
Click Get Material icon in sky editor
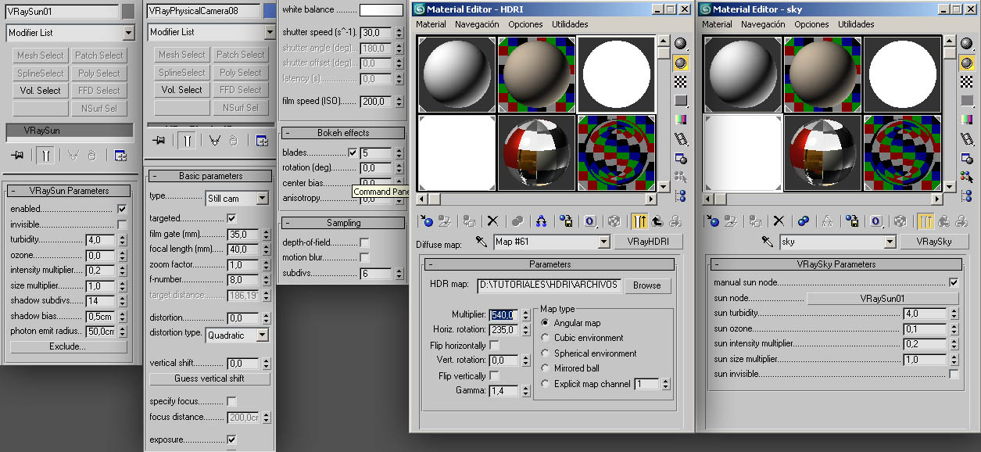pyautogui.click(x=713, y=221)
